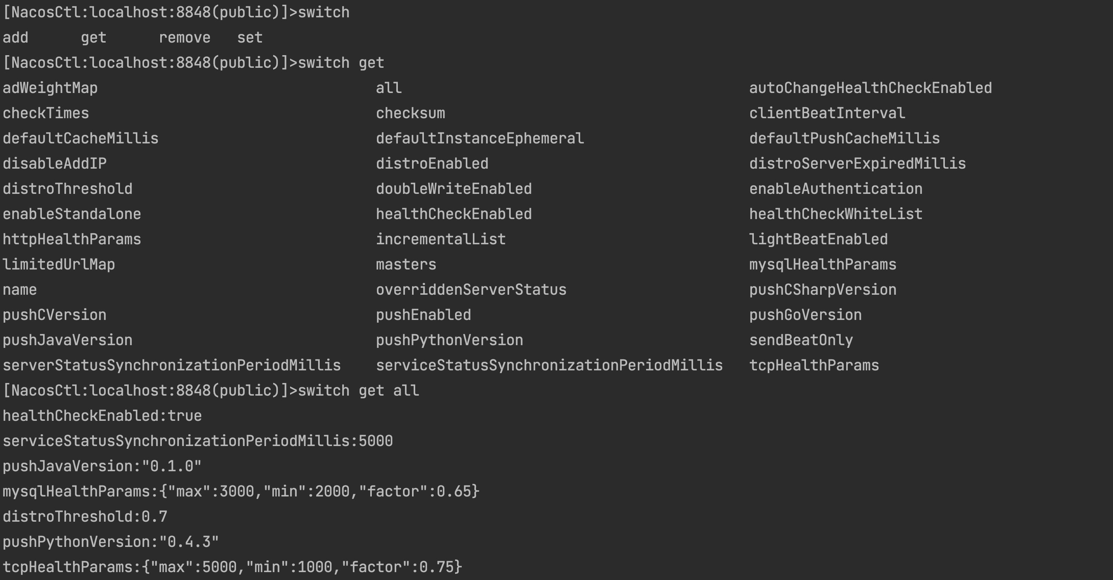Click the 'healthCheckWhiteList' completion
Image resolution: width=1113 pixels, height=580 pixels.
tap(836, 214)
